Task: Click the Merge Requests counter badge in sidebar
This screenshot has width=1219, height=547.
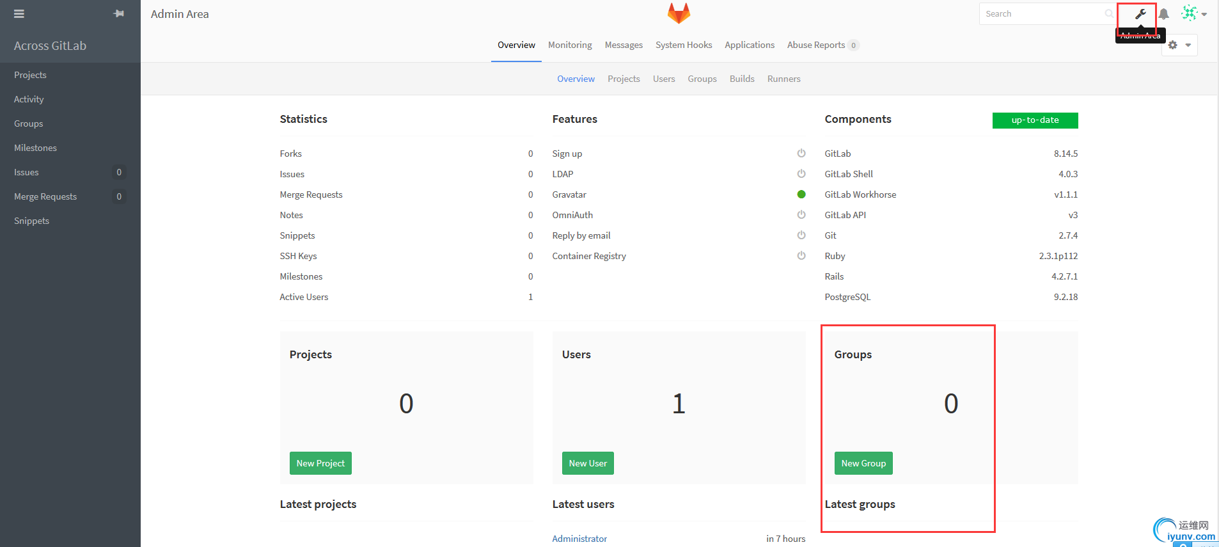Action: [x=119, y=196]
